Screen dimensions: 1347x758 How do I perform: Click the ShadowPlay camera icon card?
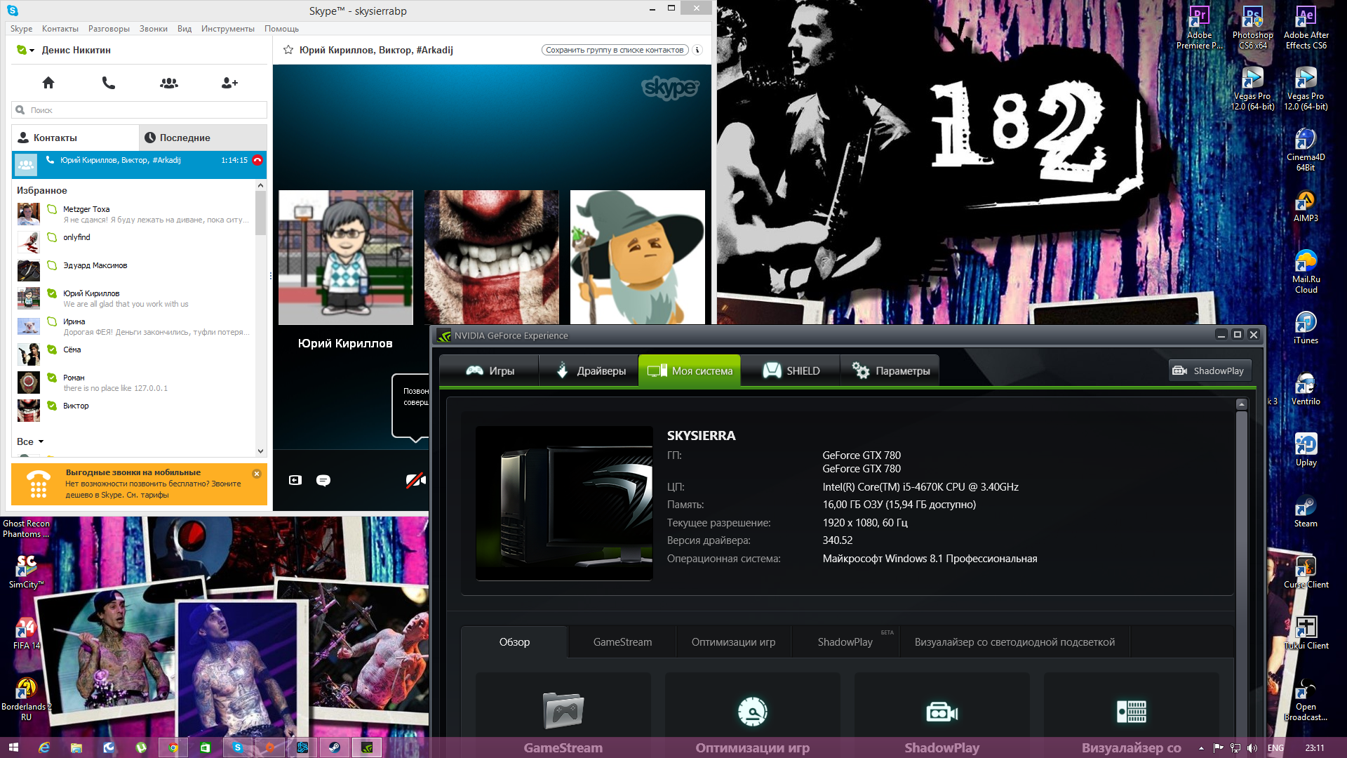tap(942, 712)
